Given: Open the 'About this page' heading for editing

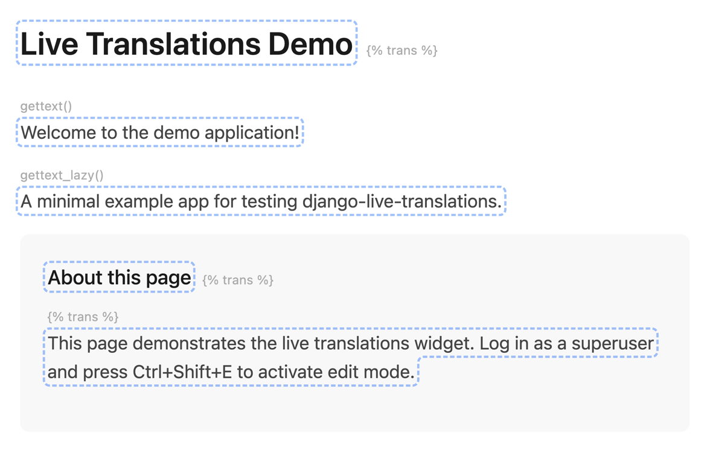Looking at the screenshot, I should (x=119, y=277).
